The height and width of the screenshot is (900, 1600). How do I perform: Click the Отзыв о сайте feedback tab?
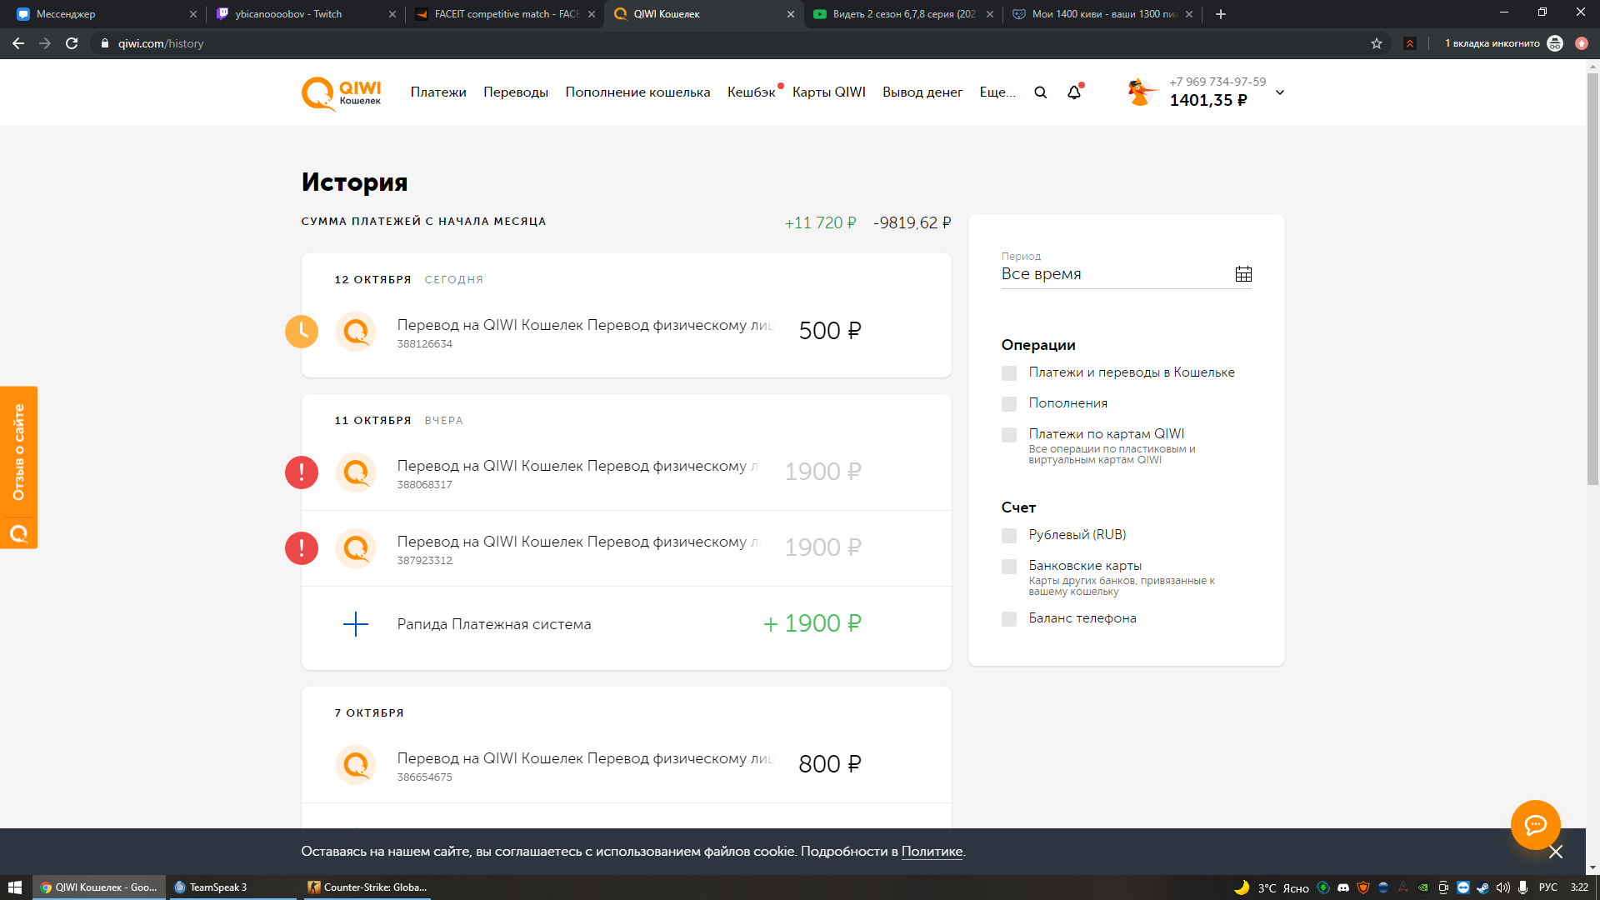click(18, 467)
